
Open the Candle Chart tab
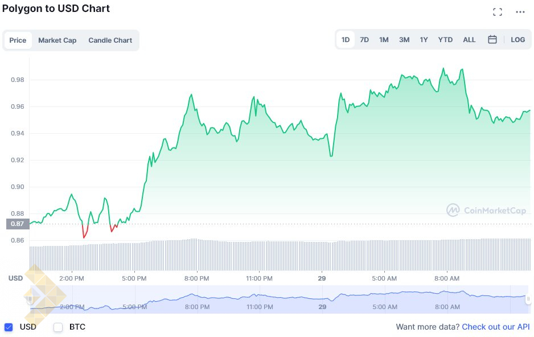click(110, 40)
